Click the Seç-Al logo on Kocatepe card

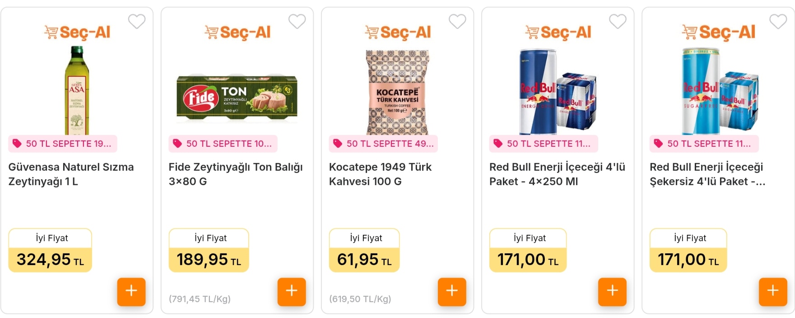coord(398,32)
